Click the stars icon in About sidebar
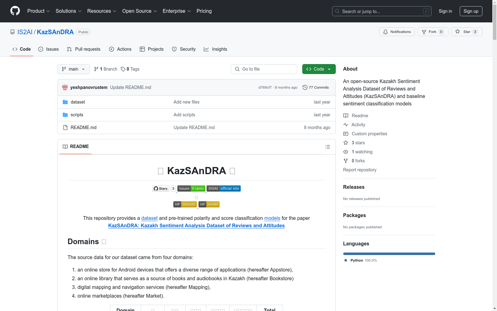 (346, 143)
